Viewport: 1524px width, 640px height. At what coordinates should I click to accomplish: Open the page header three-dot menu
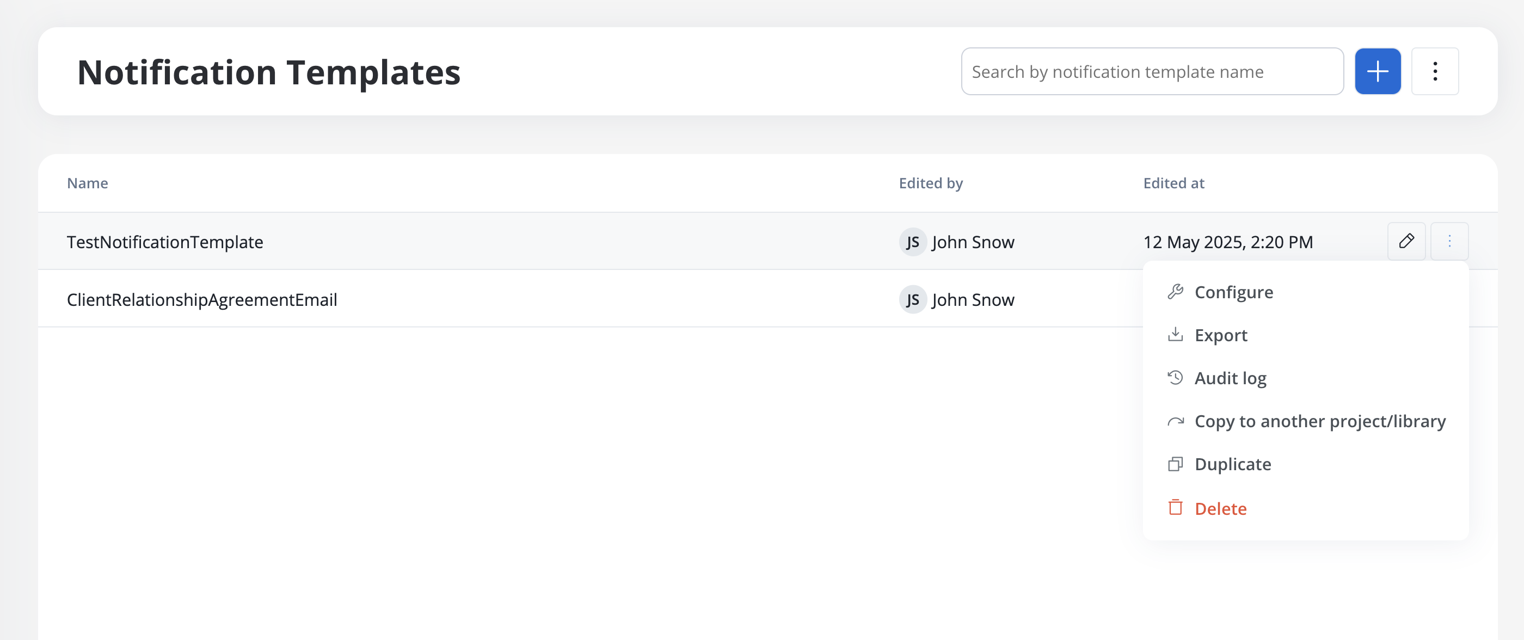point(1435,72)
